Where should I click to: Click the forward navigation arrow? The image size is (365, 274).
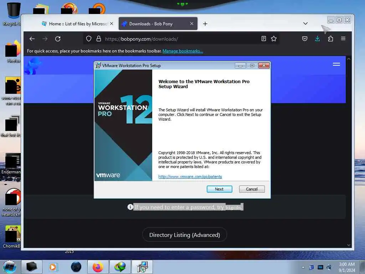[45, 39]
